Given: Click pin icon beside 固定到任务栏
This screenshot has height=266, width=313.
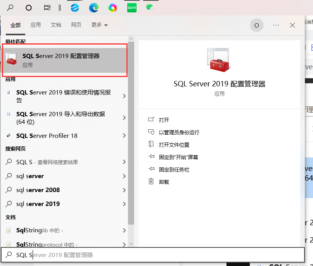Looking at the screenshot, I should pyautogui.click(x=151, y=169).
